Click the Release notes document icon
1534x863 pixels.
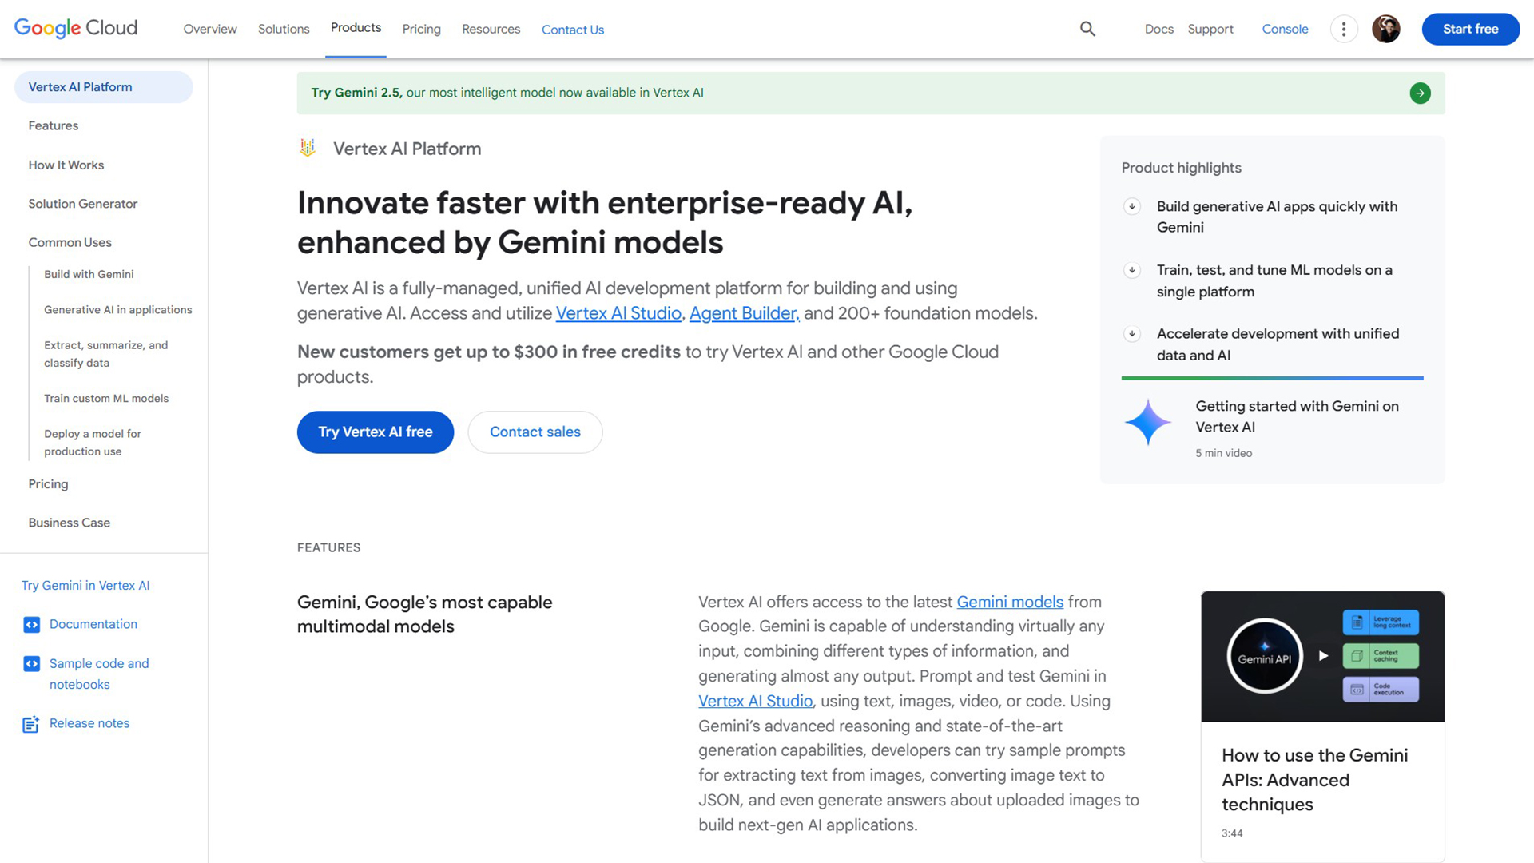point(31,724)
